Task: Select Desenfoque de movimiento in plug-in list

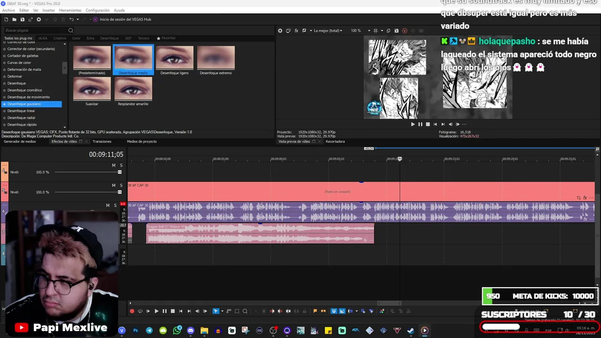Action: (x=29, y=97)
